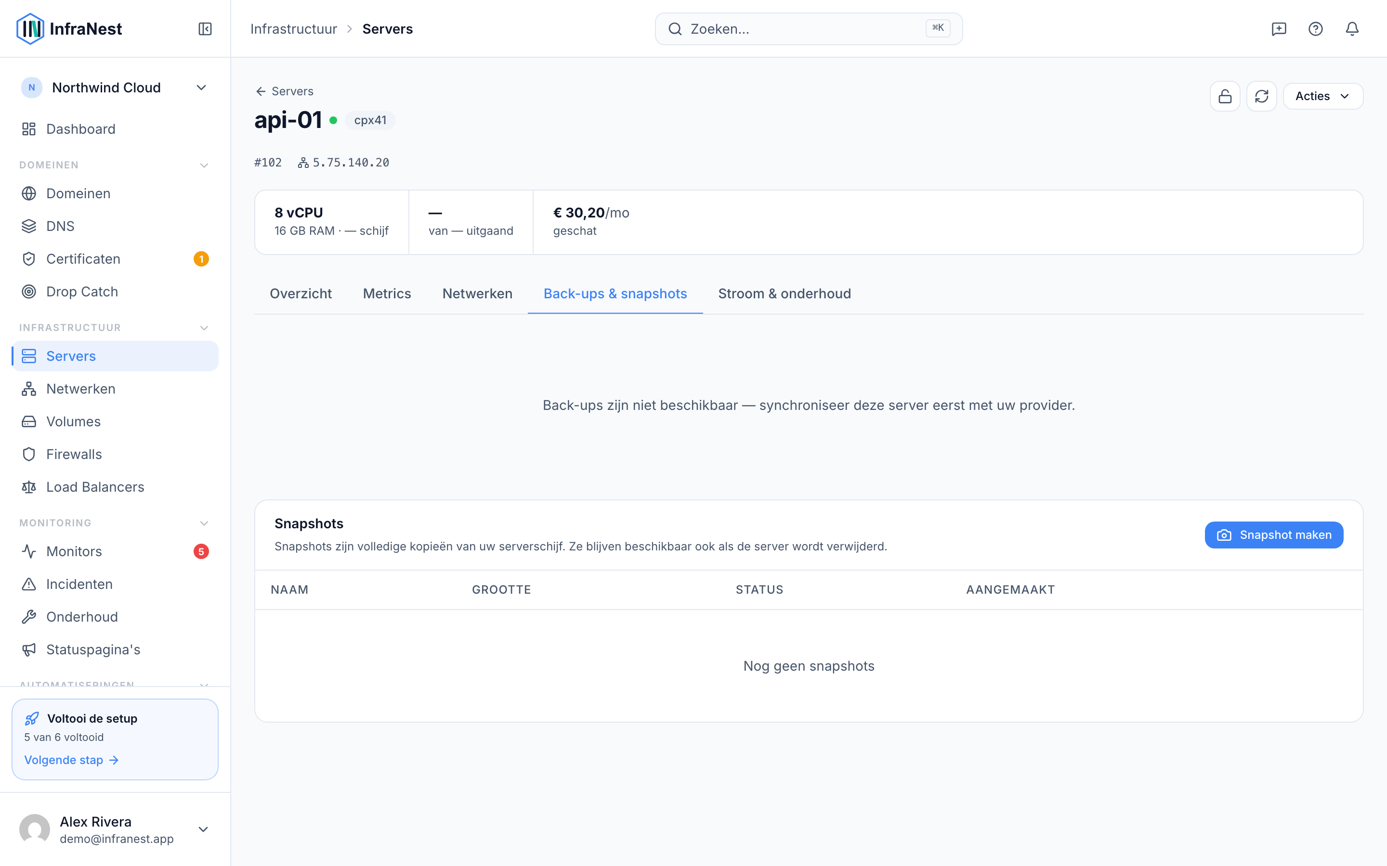Open DNS in sidebar
This screenshot has width=1387, height=866.
coord(115,226)
